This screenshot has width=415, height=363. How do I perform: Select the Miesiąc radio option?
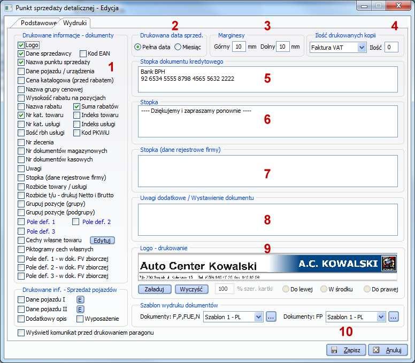[178, 47]
